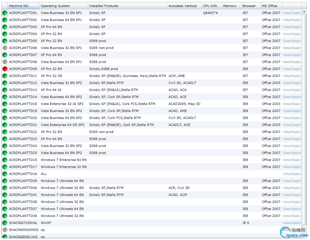Click green status icon for SHACNG7230H4L
Image resolution: width=310 pixels, height=240 pixels.
point(5,223)
